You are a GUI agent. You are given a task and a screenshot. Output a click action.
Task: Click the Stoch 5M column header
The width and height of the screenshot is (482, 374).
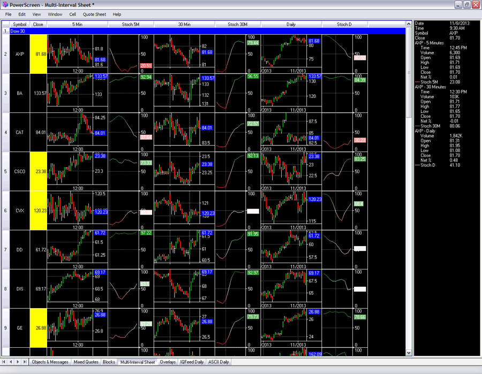(x=131, y=24)
